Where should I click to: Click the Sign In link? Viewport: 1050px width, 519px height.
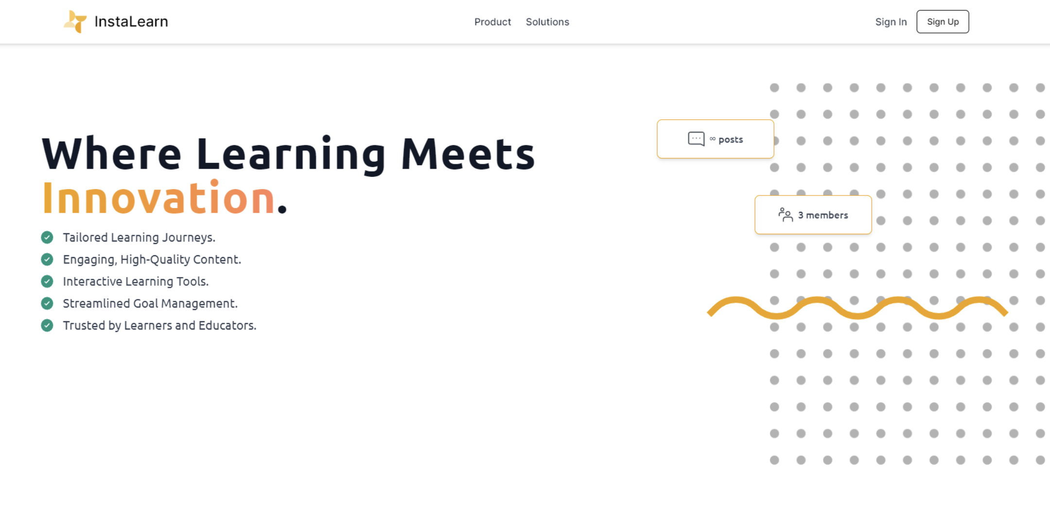tap(891, 22)
